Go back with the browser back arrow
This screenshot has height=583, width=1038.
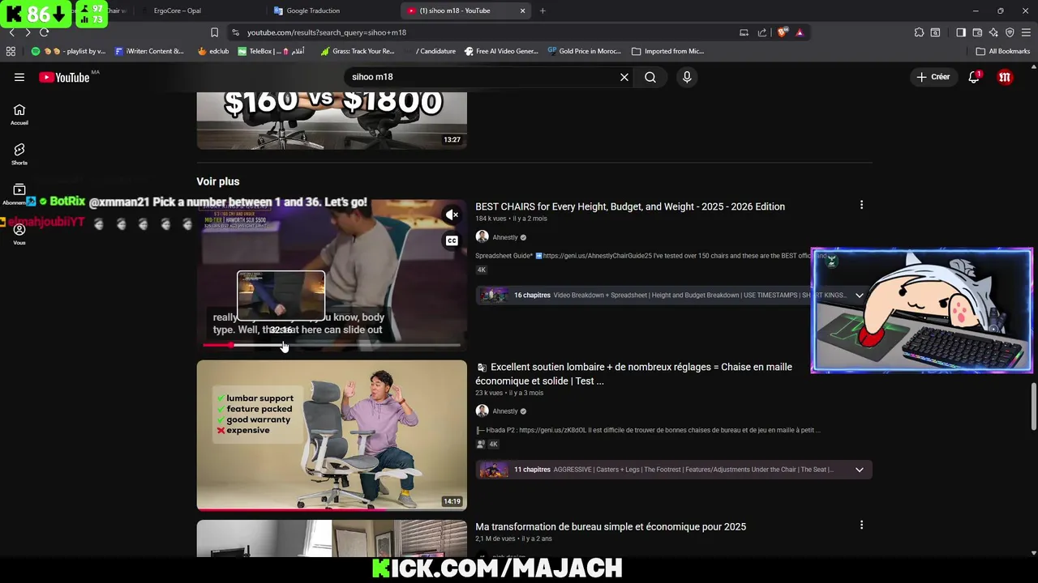click(11, 32)
